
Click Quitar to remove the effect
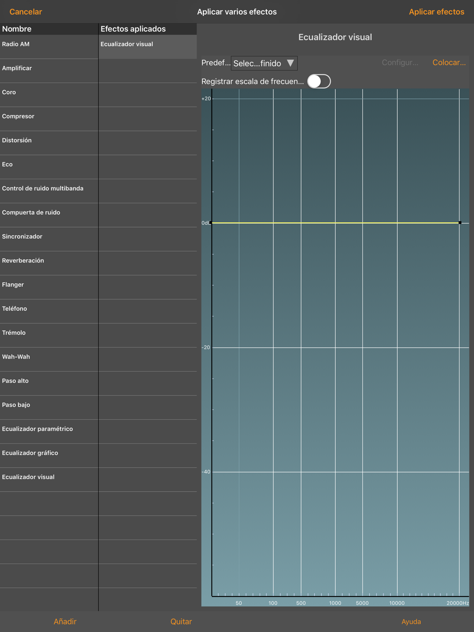tap(181, 622)
